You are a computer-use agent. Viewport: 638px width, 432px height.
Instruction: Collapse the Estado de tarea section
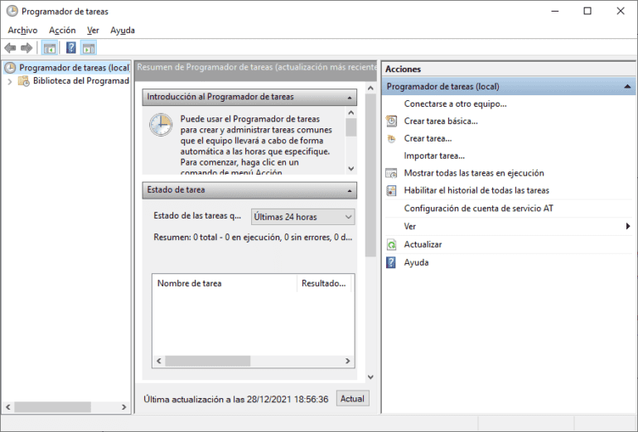350,190
